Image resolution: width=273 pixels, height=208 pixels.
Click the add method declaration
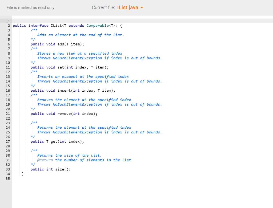[x=57, y=44]
